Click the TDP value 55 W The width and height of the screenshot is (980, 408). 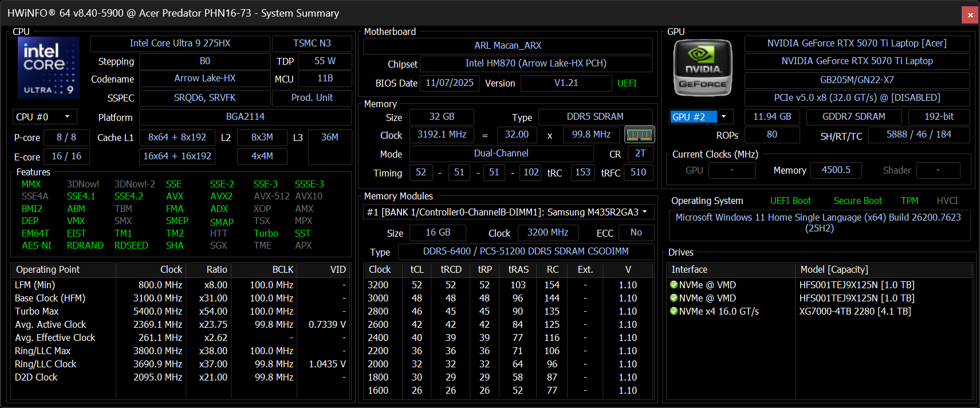click(325, 61)
